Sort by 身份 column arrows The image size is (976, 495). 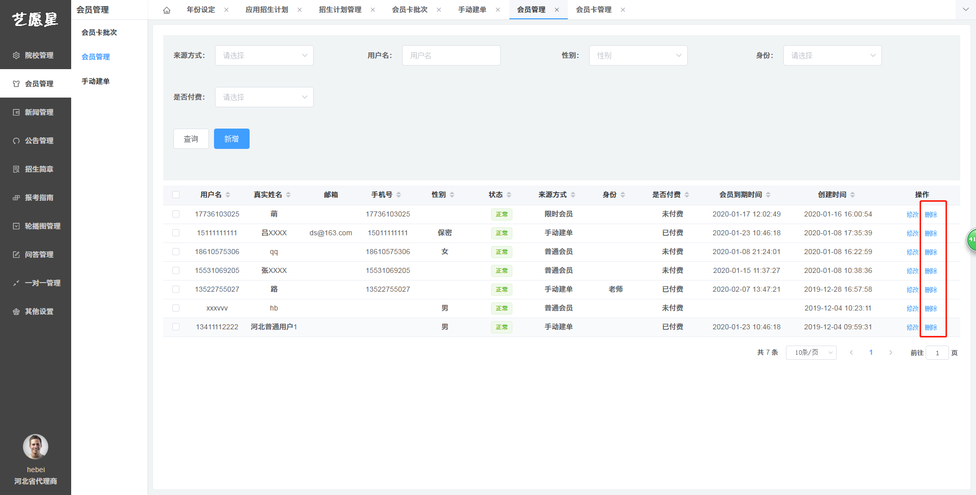tap(623, 195)
